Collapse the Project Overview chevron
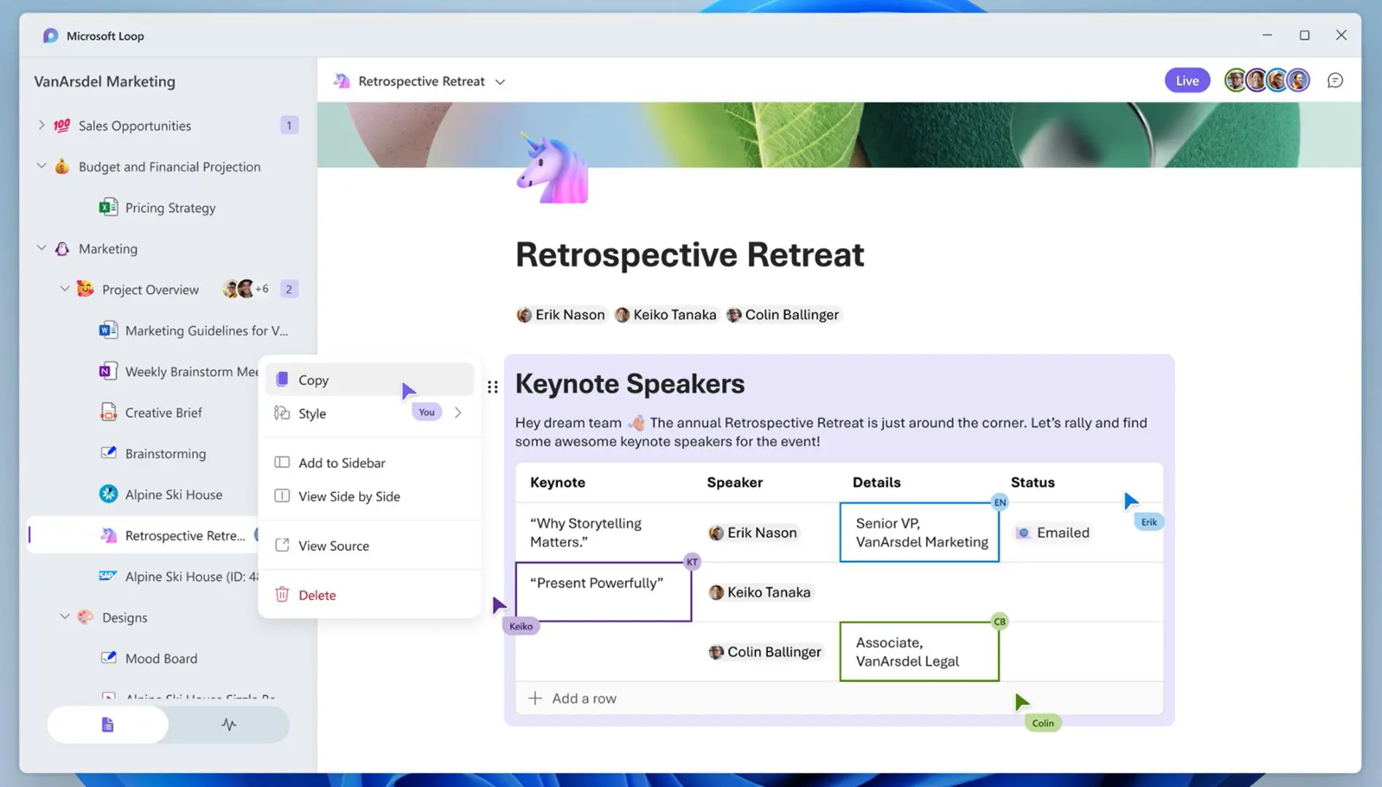 pyautogui.click(x=65, y=289)
